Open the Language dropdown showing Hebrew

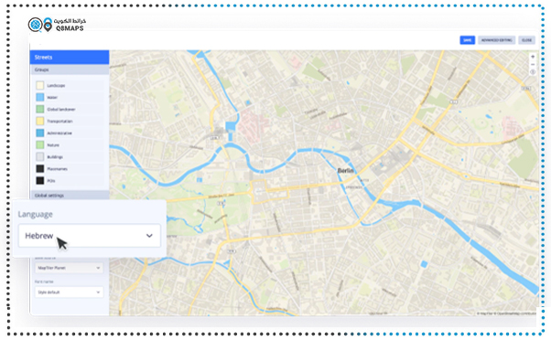[90, 236]
